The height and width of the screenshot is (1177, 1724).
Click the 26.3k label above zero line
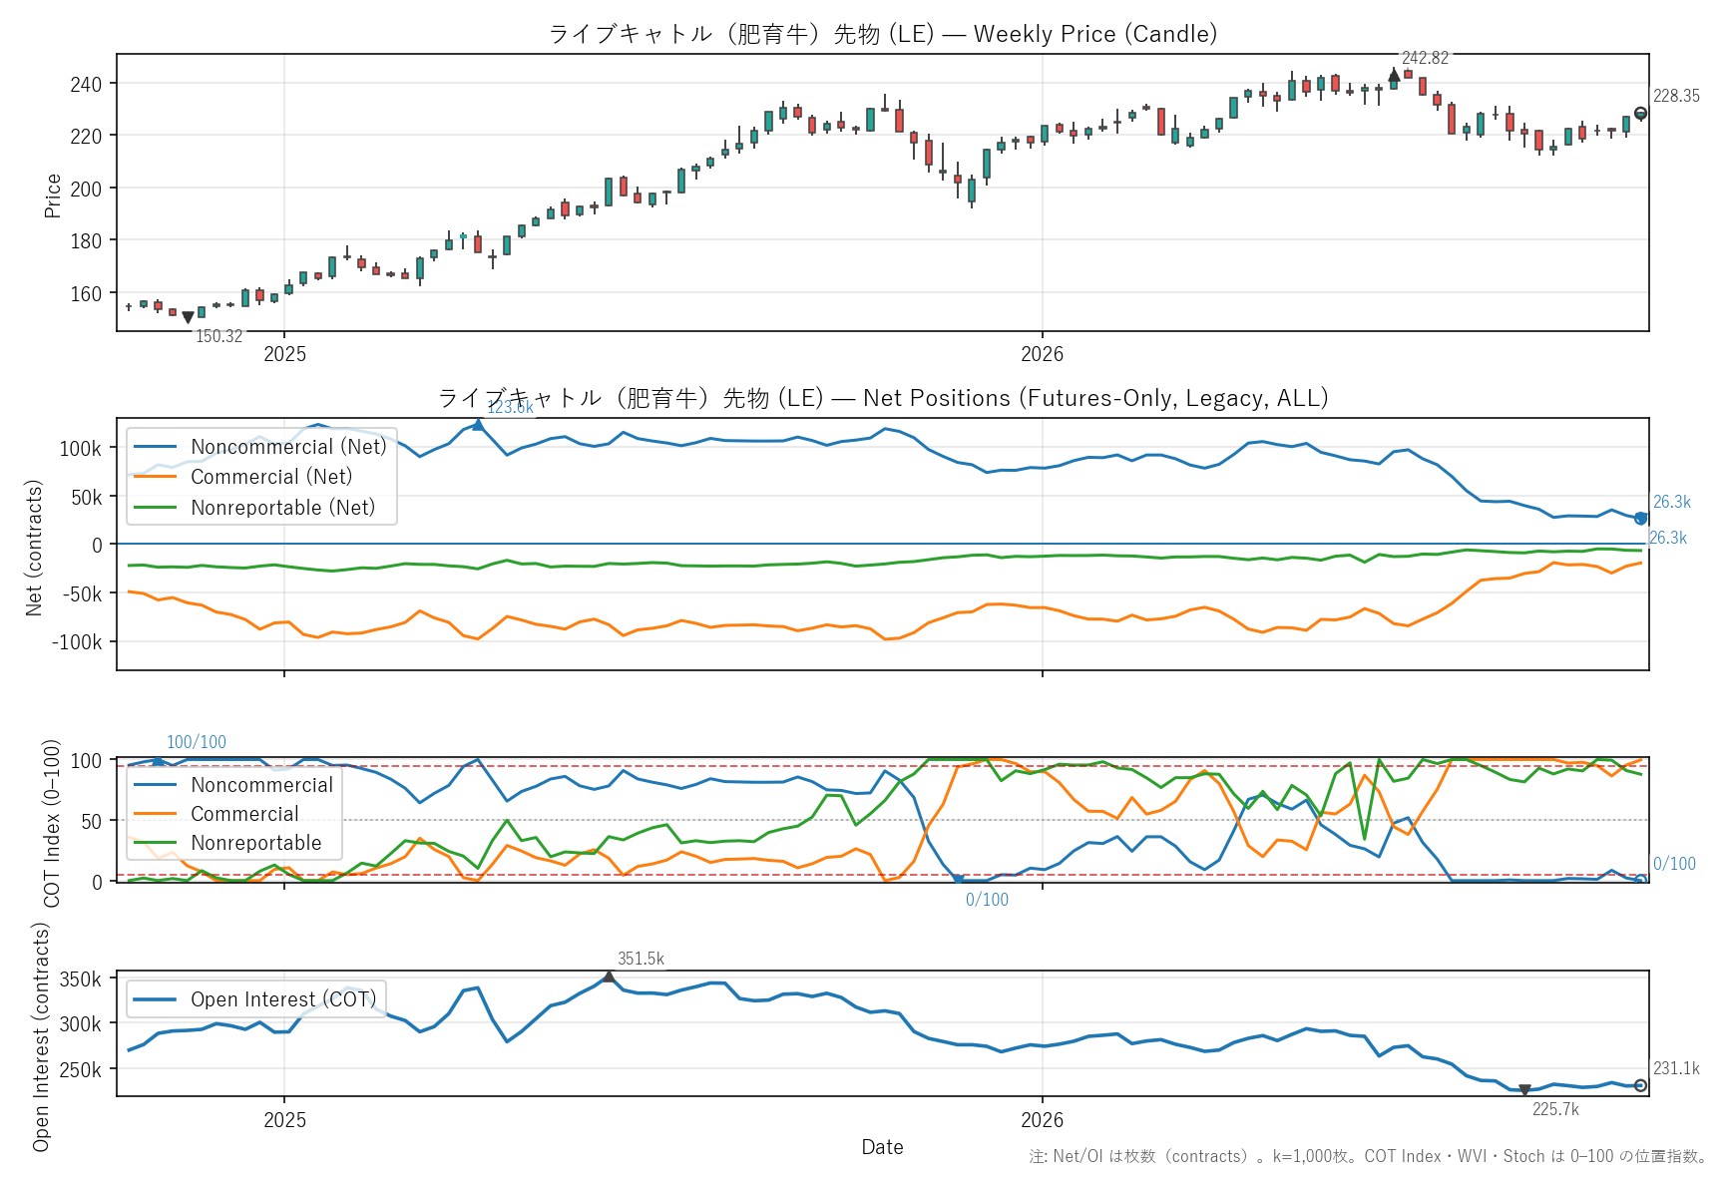pos(1672,503)
